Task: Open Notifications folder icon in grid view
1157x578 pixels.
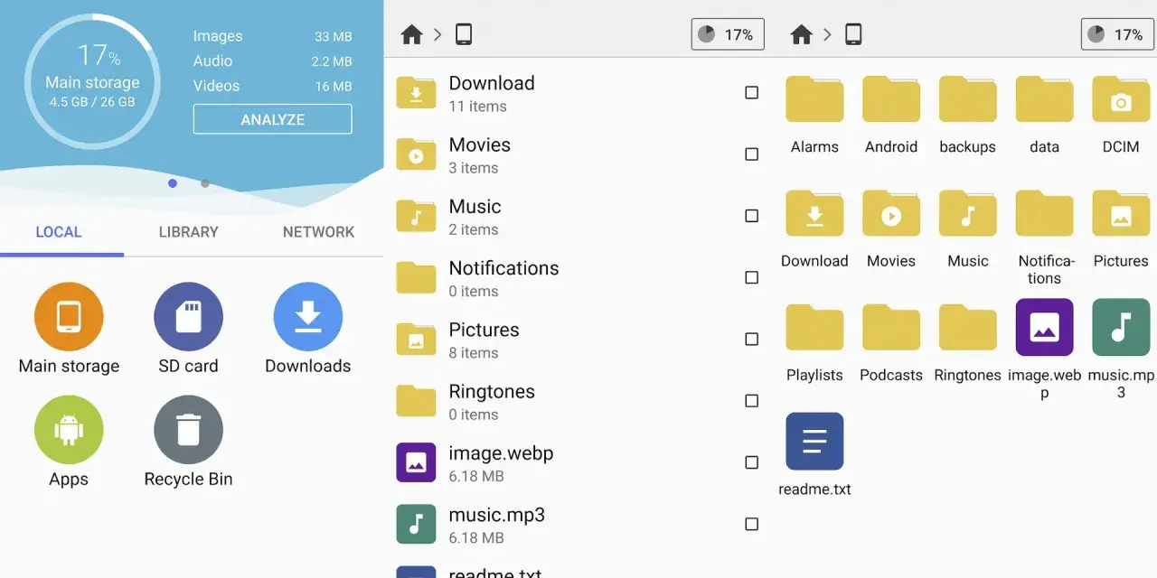Action: (x=1045, y=213)
